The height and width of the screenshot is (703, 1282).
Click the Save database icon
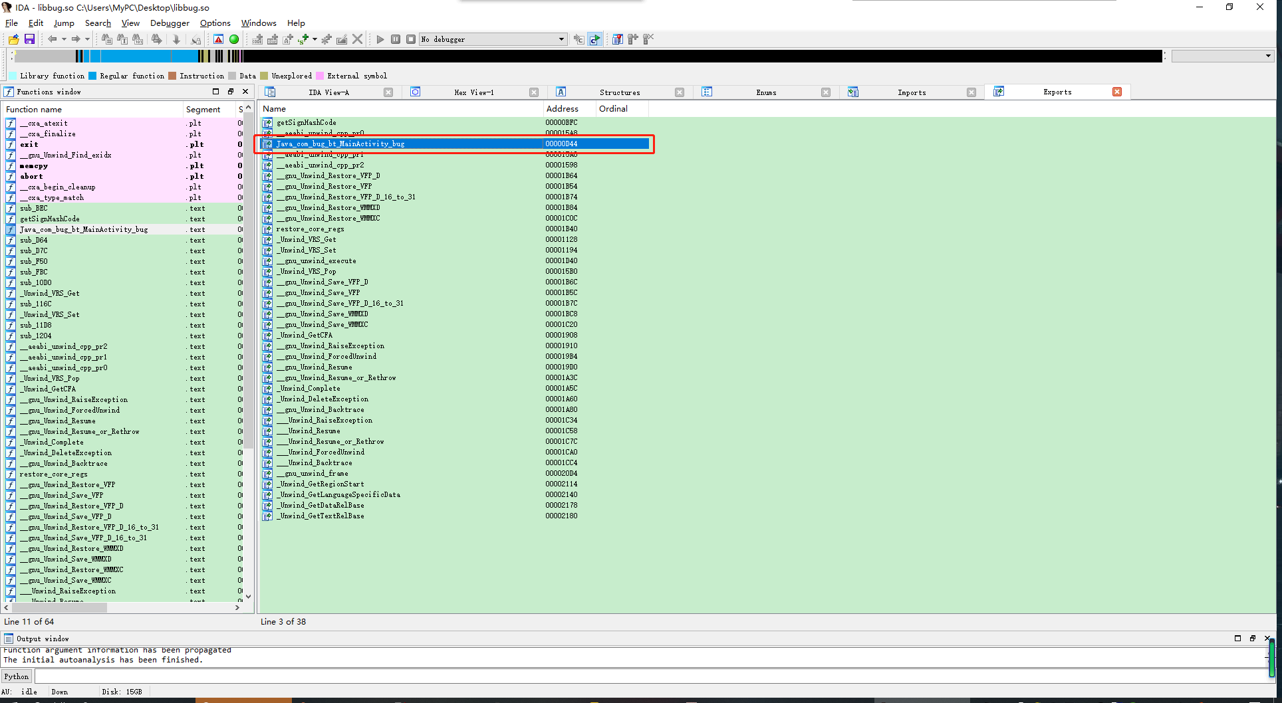[29, 39]
